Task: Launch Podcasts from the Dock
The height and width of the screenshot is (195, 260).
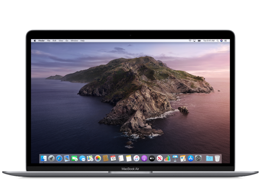Action: click(x=144, y=158)
